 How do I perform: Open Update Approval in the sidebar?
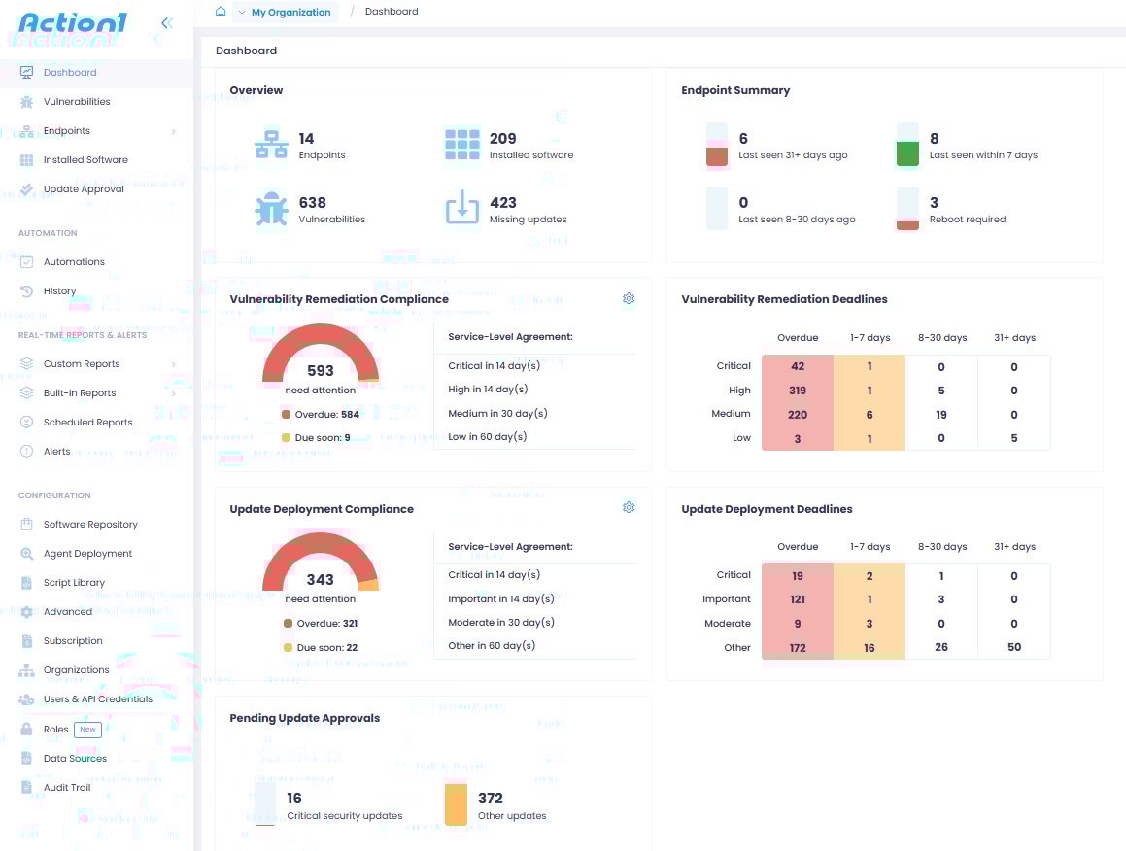[x=84, y=189]
